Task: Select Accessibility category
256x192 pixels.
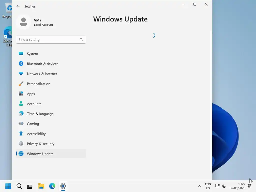Action: tap(51, 134)
